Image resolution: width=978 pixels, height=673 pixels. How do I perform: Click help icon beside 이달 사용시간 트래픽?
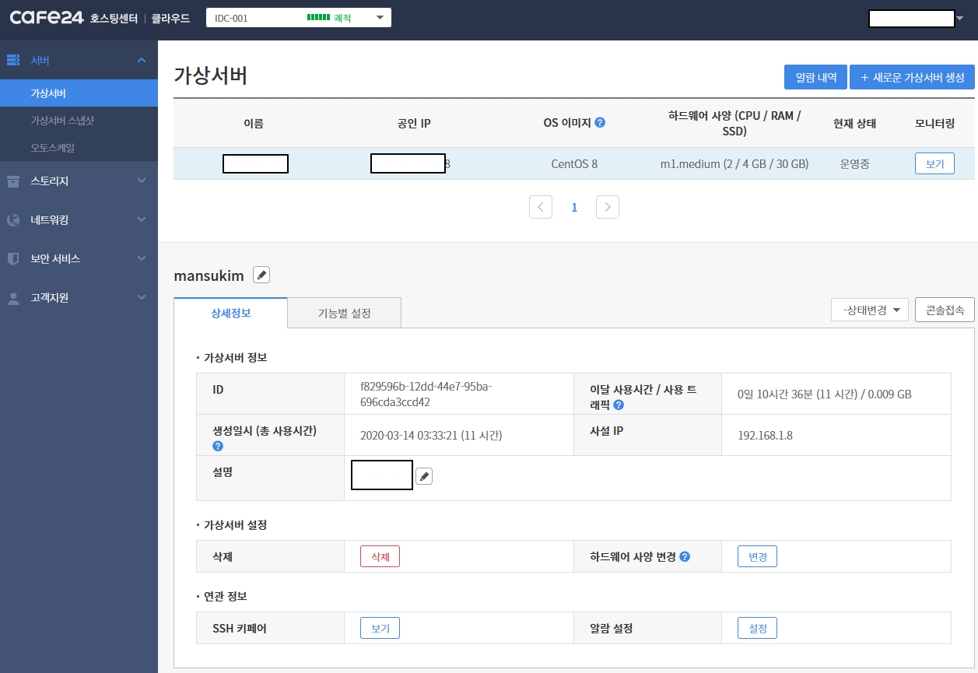click(x=618, y=405)
